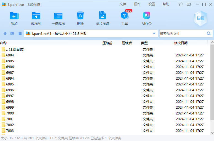The width and height of the screenshot is (214, 141).
Task: Click the 添加 (Add) toolbar icon
Action: tap(14, 16)
